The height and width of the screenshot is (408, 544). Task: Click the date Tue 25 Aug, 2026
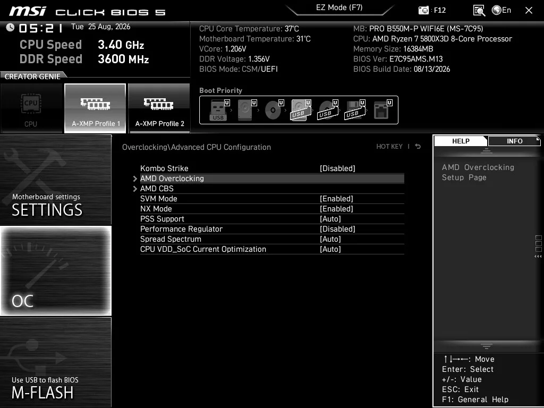click(100, 27)
